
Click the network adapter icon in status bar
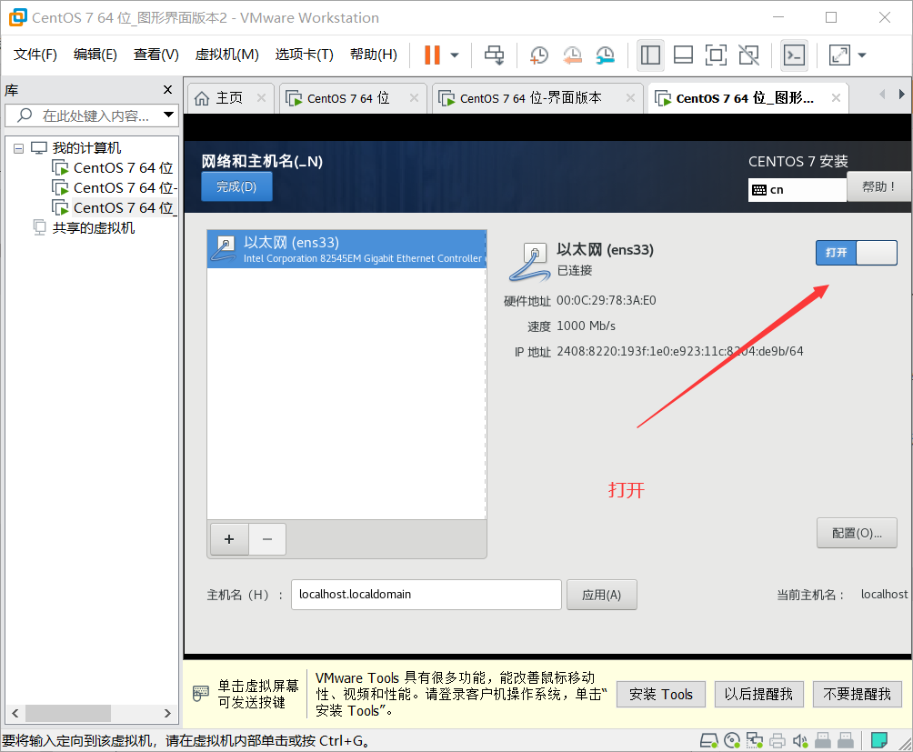(x=755, y=740)
